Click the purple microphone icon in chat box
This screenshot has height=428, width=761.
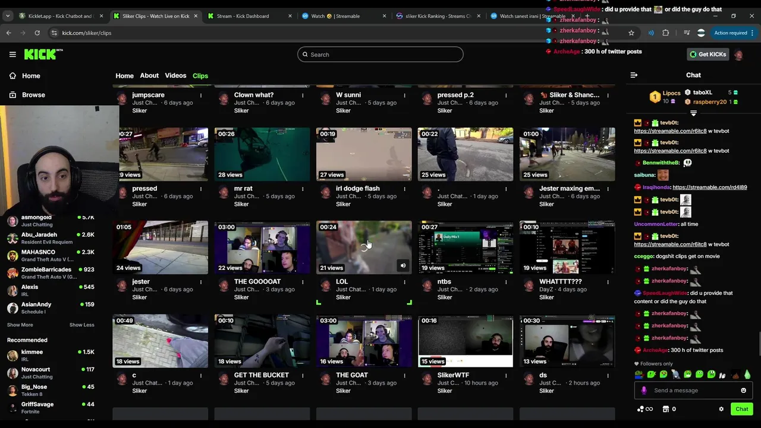click(644, 391)
